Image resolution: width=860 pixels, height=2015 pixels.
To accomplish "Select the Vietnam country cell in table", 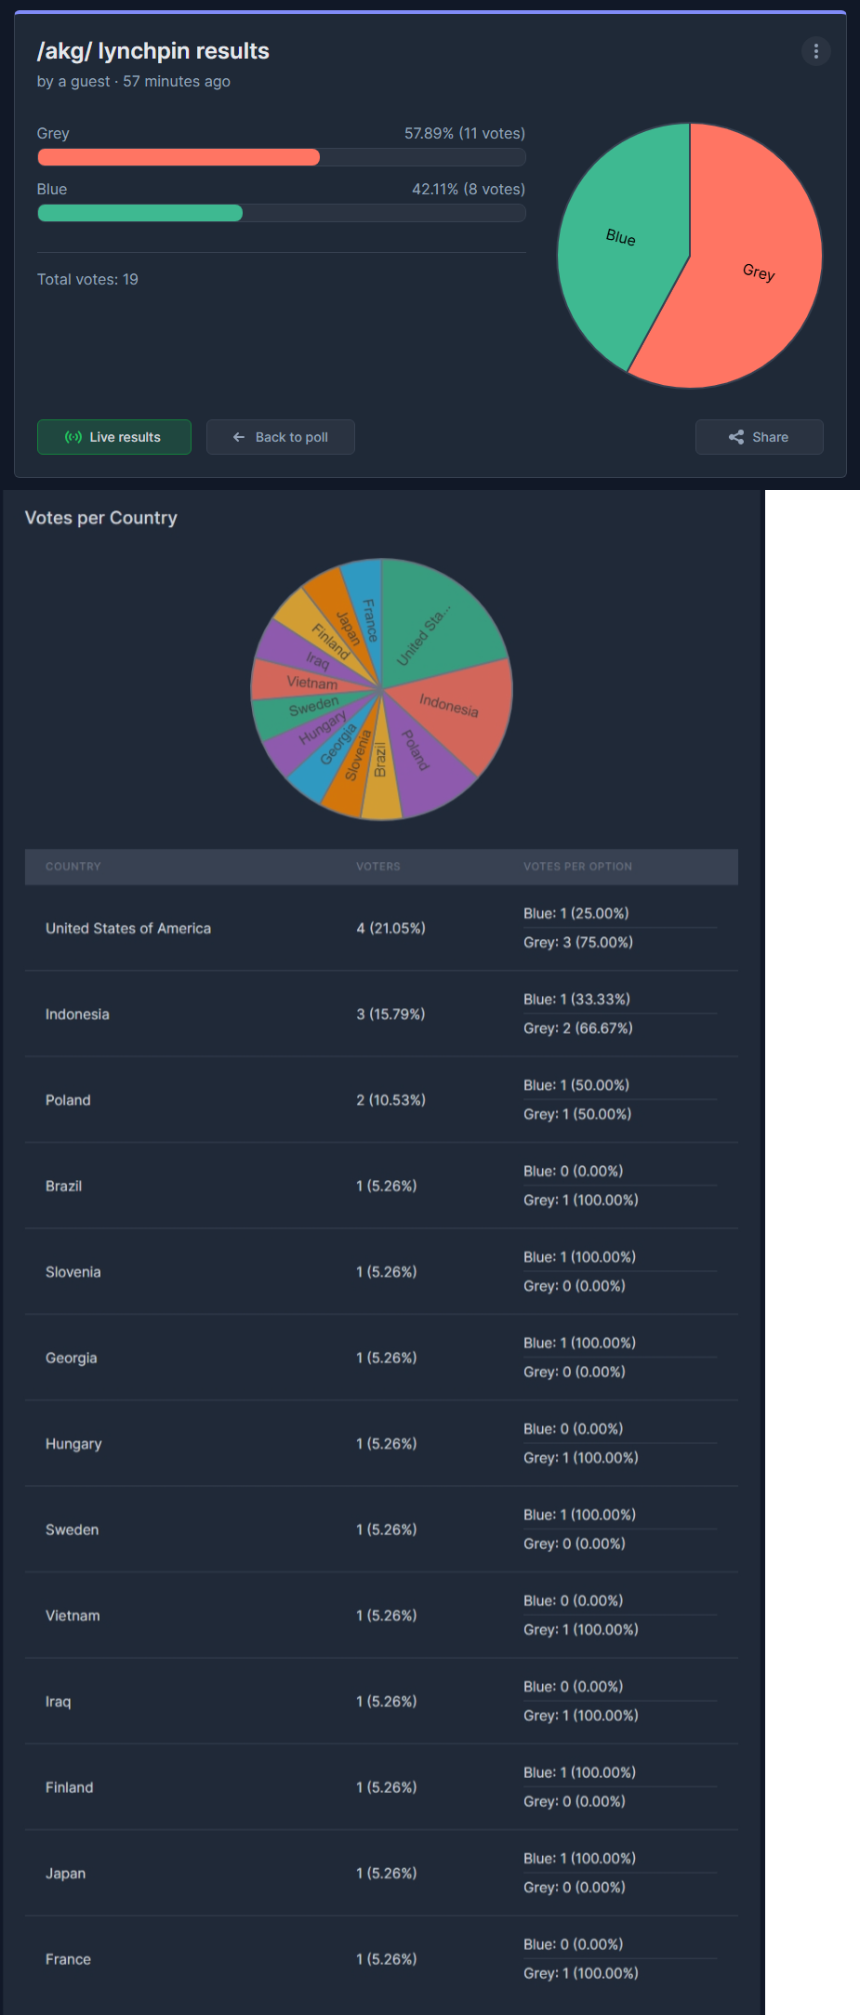I will [73, 1616].
